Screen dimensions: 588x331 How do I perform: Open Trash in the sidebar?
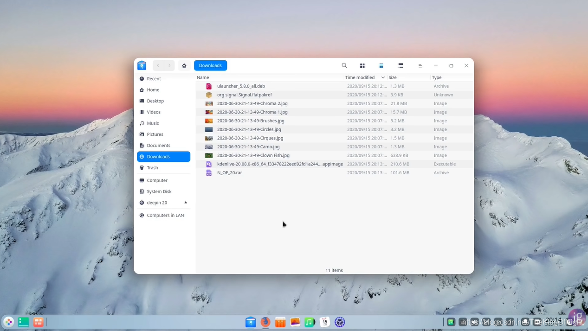coord(164,168)
